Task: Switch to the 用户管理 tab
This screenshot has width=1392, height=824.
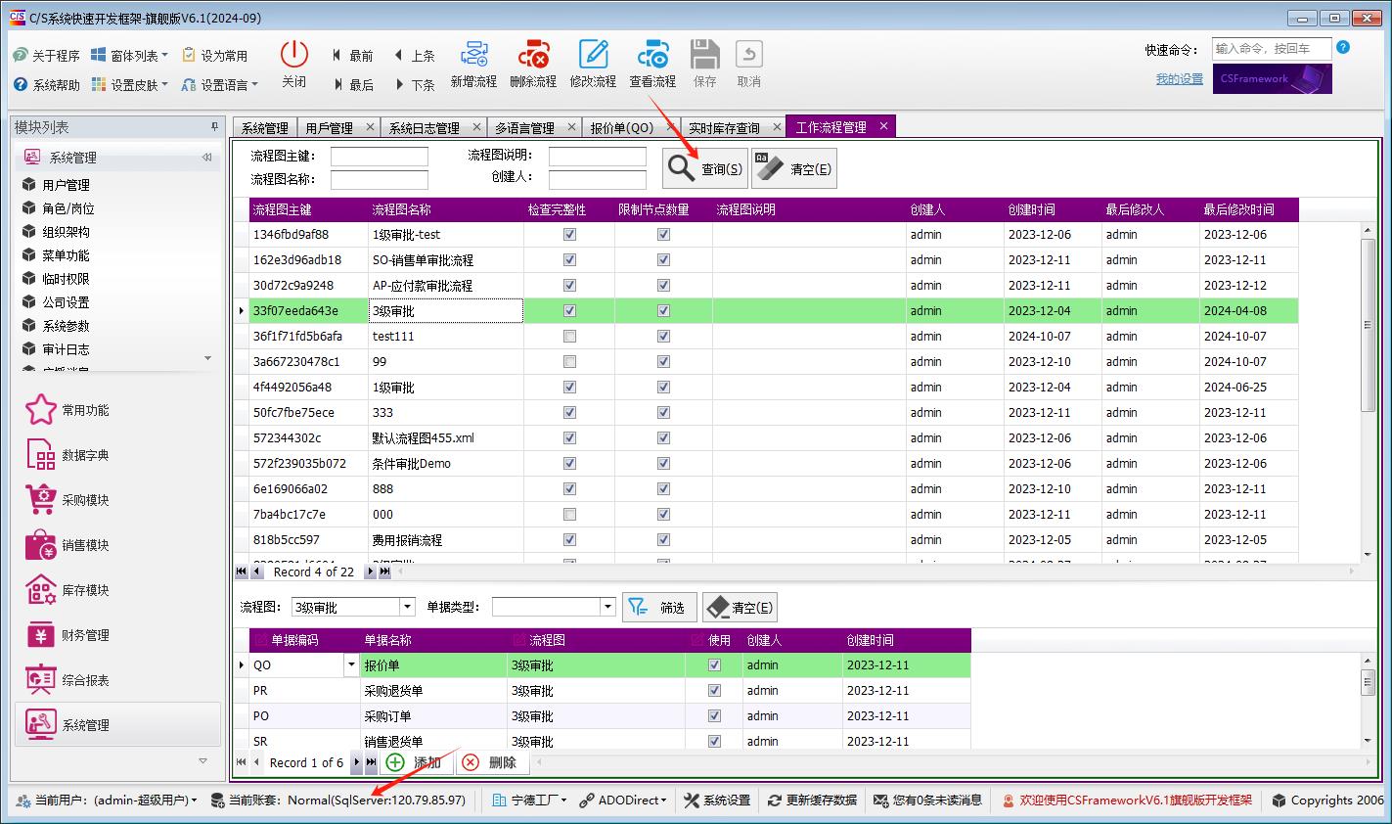Action: tap(329, 128)
